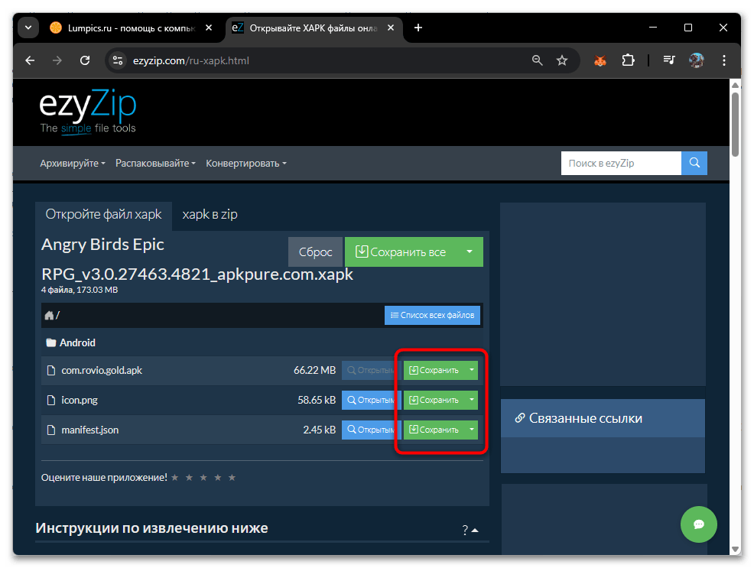The height and width of the screenshot is (568, 754).
Task: Click the page vertical scrollbar thumb
Action: pyautogui.click(x=735, y=124)
